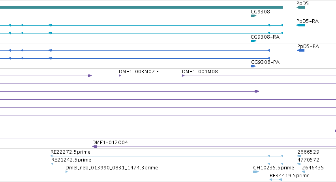Click feature 2646435 label
This screenshot has width=336, height=182.
(313, 168)
